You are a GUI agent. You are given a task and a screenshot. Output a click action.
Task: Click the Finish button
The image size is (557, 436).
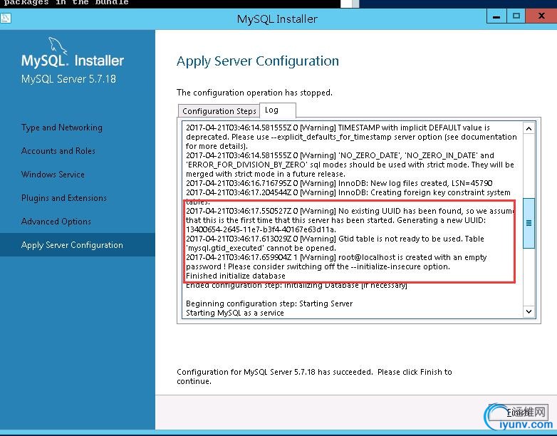[x=518, y=412]
